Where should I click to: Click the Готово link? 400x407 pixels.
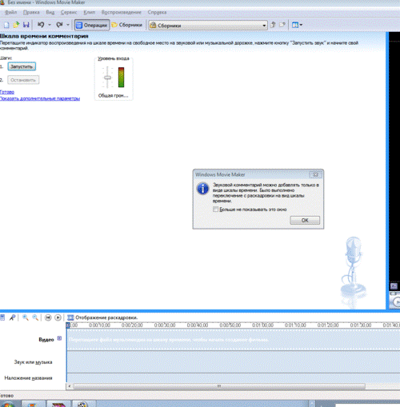(7, 92)
